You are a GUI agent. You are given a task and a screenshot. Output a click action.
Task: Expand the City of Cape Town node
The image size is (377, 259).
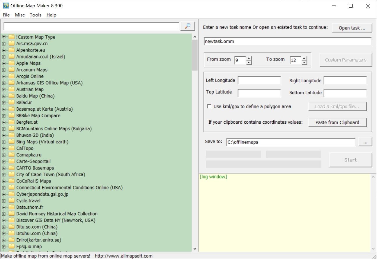pos(4,175)
